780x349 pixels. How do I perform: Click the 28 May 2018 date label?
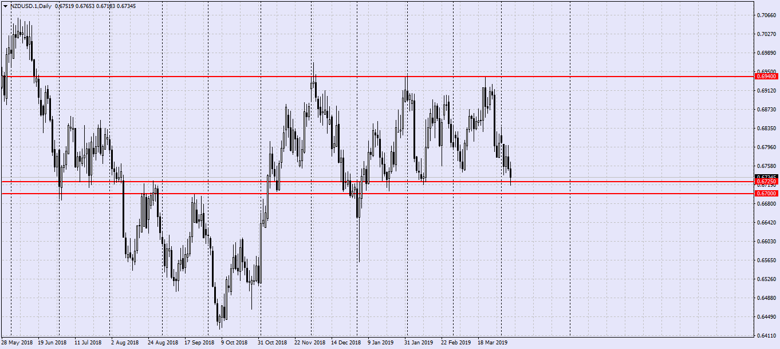click(17, 343)
